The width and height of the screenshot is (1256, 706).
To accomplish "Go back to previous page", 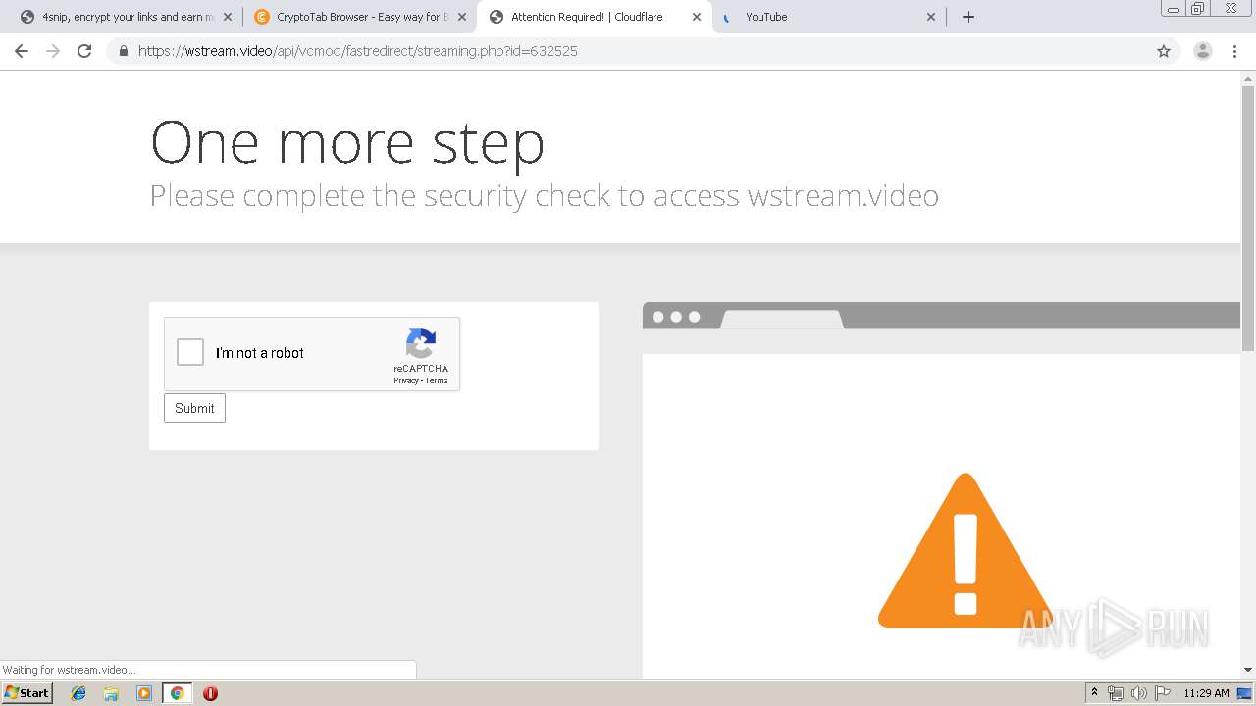I will [22, 51].
